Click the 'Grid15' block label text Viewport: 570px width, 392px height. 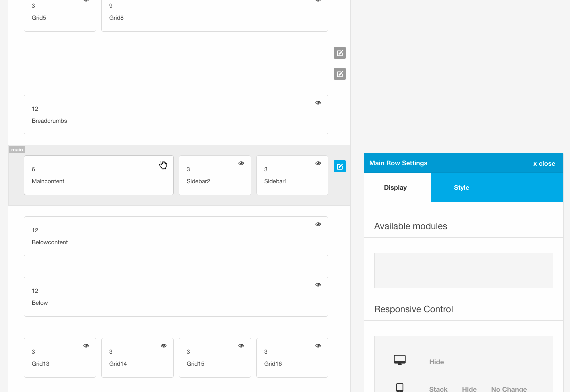click(195, 364)
